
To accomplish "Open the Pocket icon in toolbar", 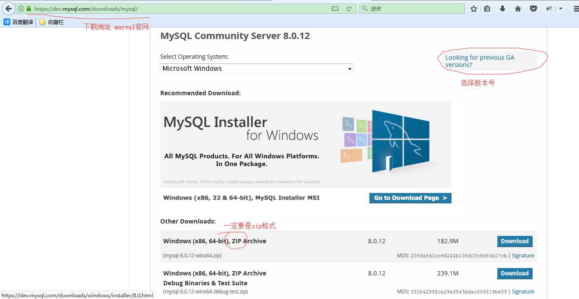I will point(533,9).
